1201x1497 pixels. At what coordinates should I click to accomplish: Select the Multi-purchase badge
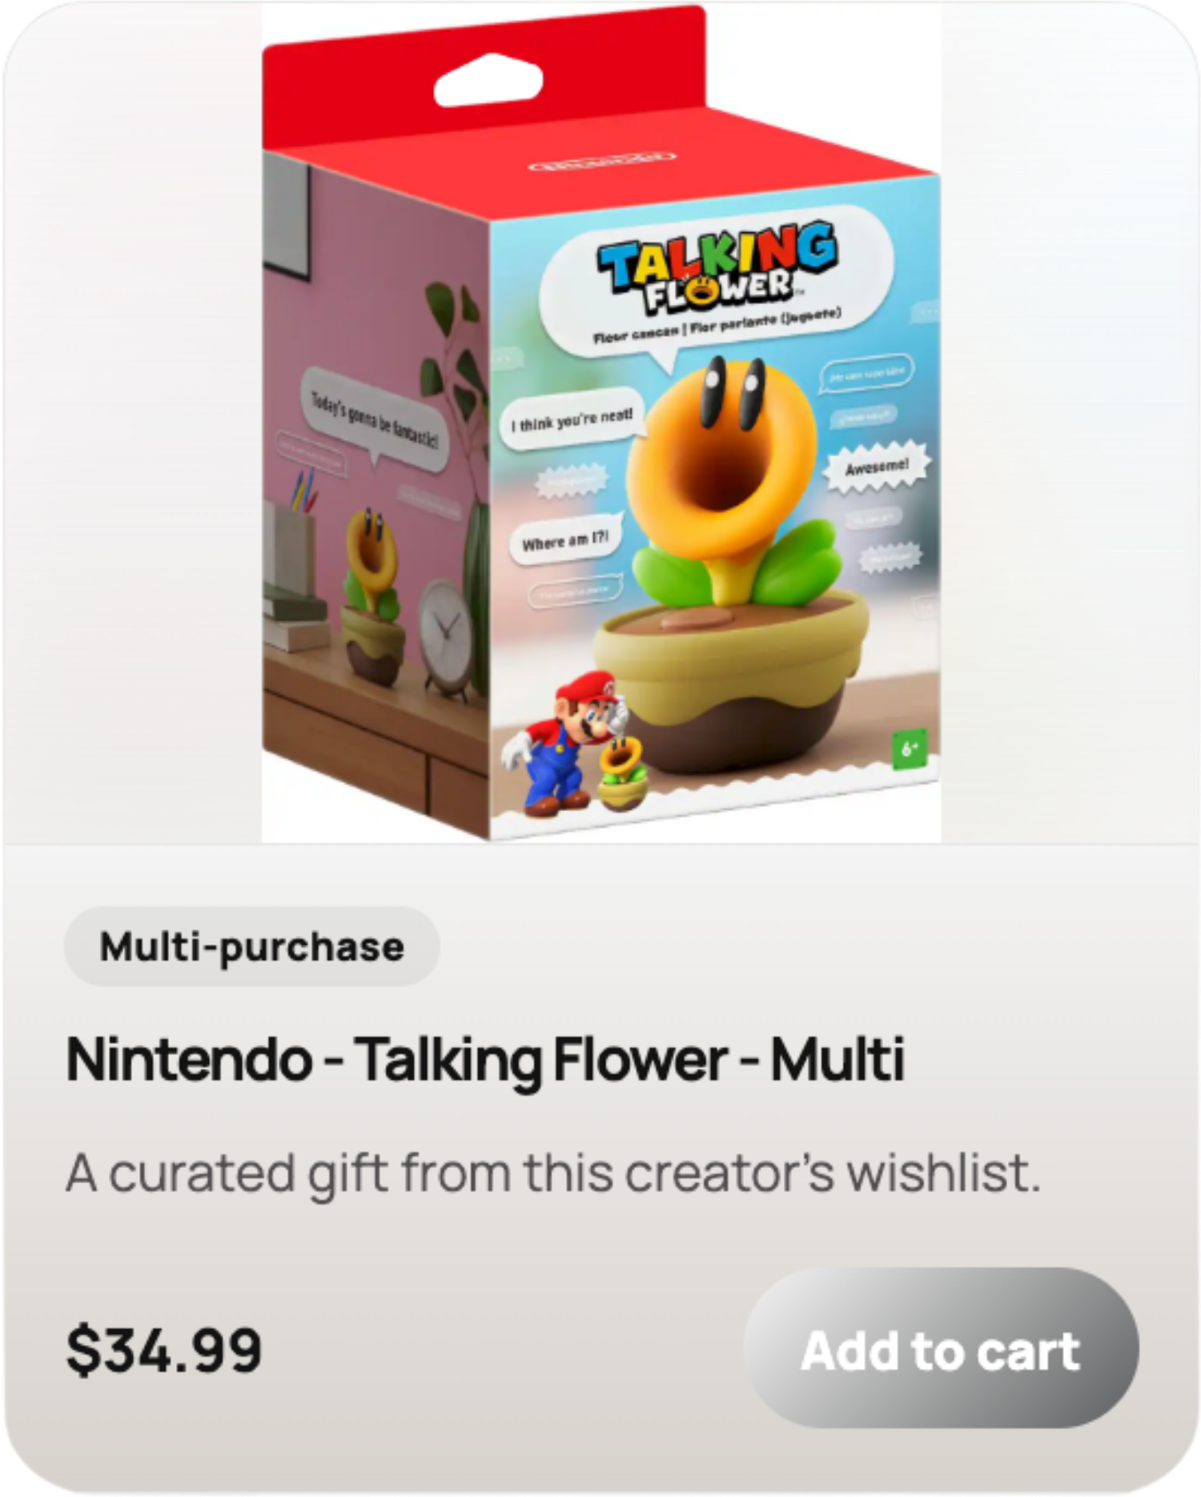251,946
